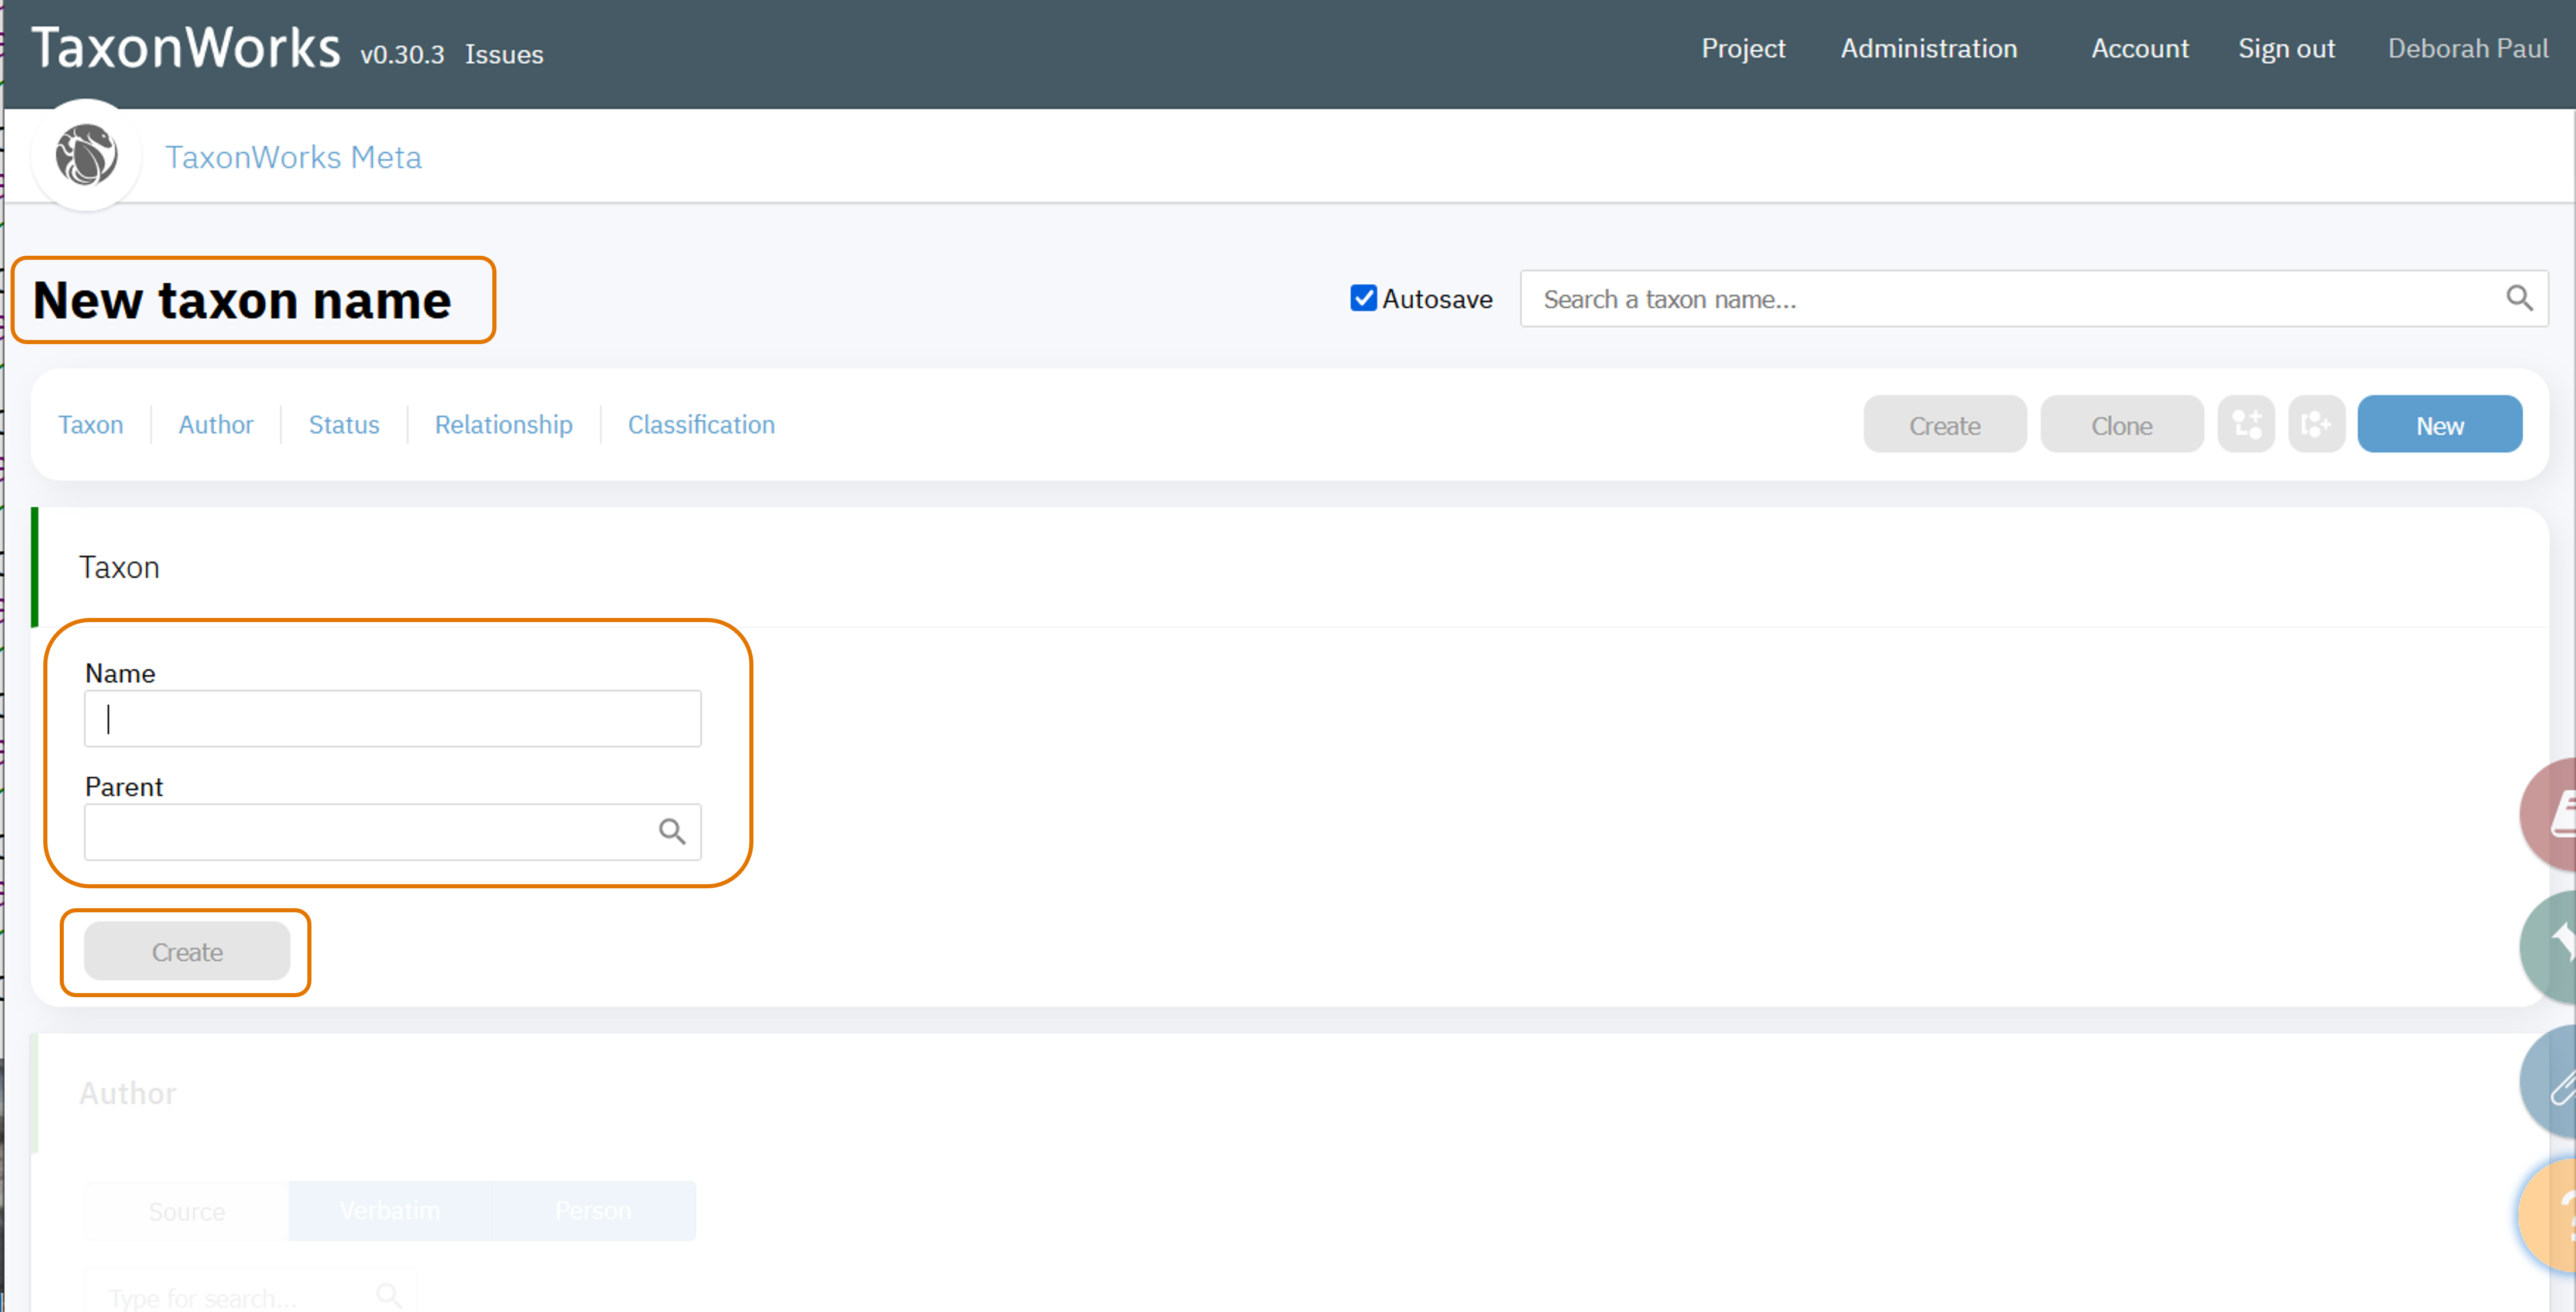
Task: Click the magnifier in taxon name search
Action: pyautogui.click(x=2519, y=298)
